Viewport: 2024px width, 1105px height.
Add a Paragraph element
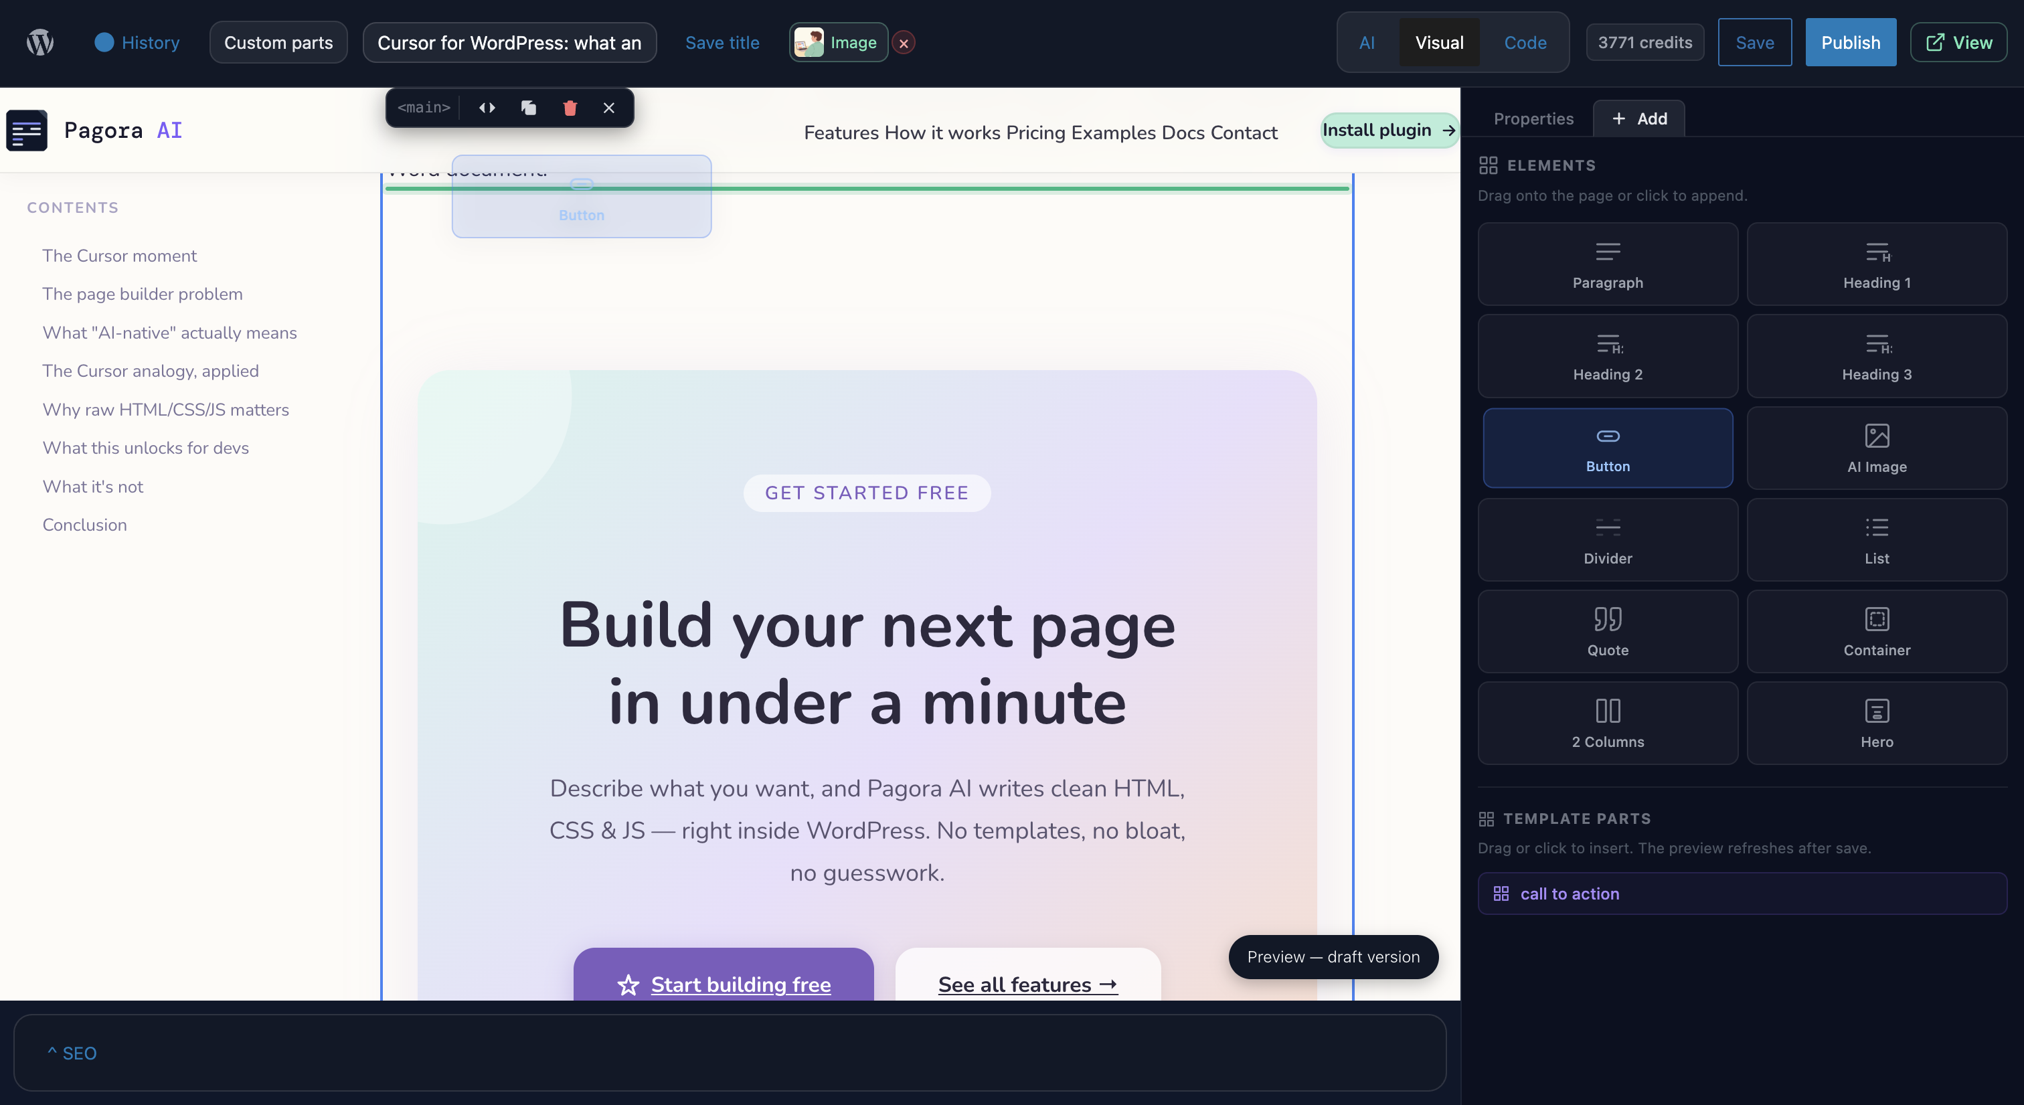[1607, 264]
